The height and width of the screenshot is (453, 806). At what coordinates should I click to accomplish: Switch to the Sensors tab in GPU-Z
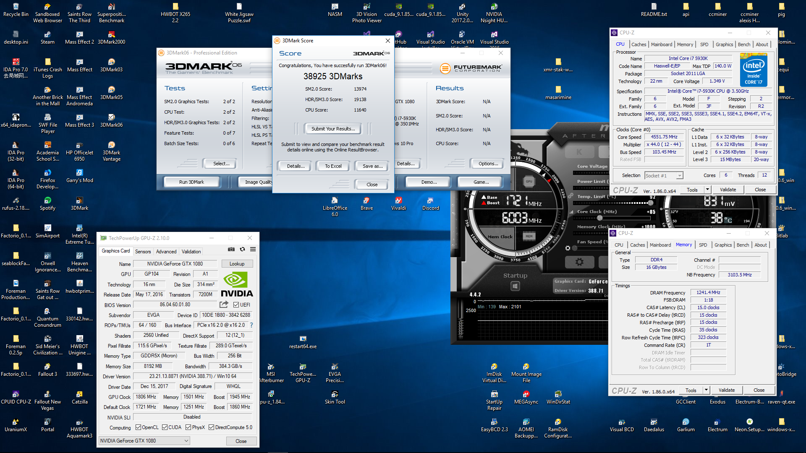[x=143, y=252]
